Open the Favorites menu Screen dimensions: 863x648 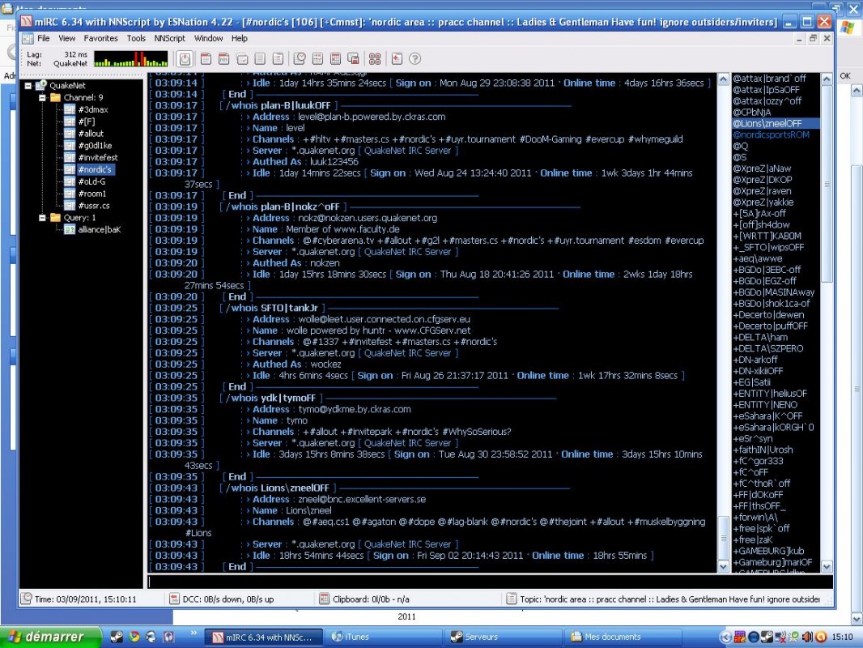(x=100, y=38)
